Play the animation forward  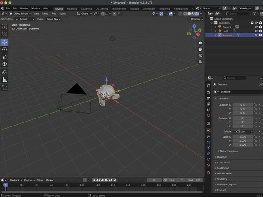(106, 180)
